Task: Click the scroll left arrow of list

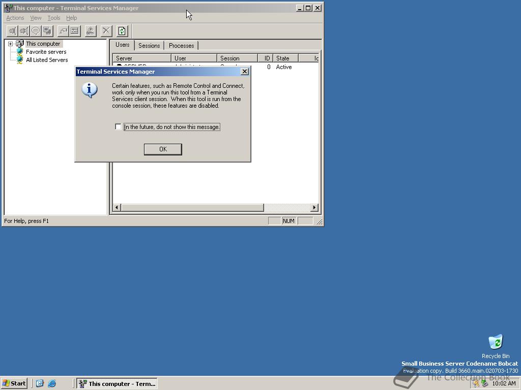Action: coord(117,208)
